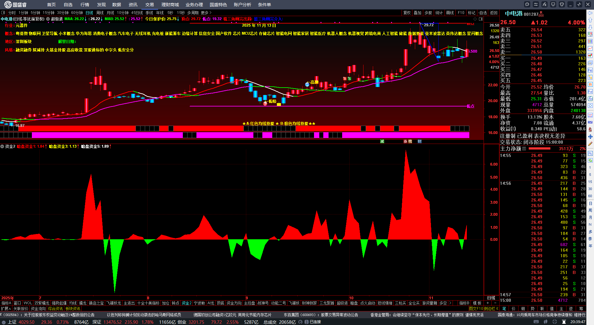Click the up arrow icon in right sidebar
The image size is (594, 325).
[590, 20]
